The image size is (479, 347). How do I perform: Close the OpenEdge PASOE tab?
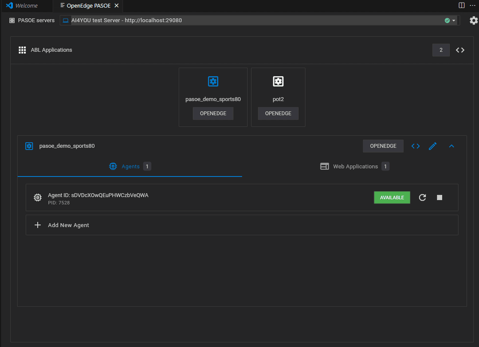(116, 6)
